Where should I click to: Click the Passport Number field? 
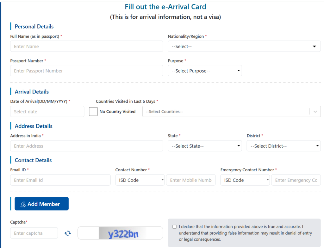pos(86,71)
